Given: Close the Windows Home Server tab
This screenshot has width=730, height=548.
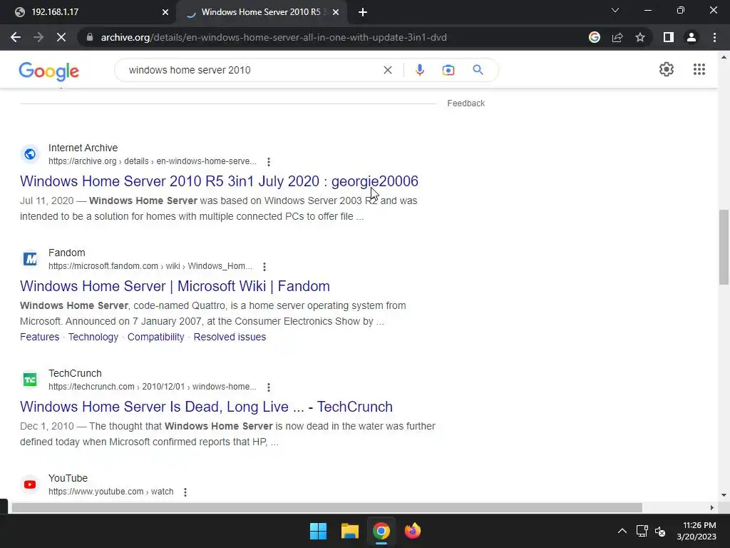Looking at the screenshot, I should click(x=335, y=12).
